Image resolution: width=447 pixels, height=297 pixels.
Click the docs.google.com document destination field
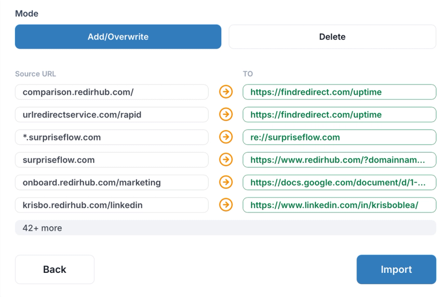(x=339, y=182)
